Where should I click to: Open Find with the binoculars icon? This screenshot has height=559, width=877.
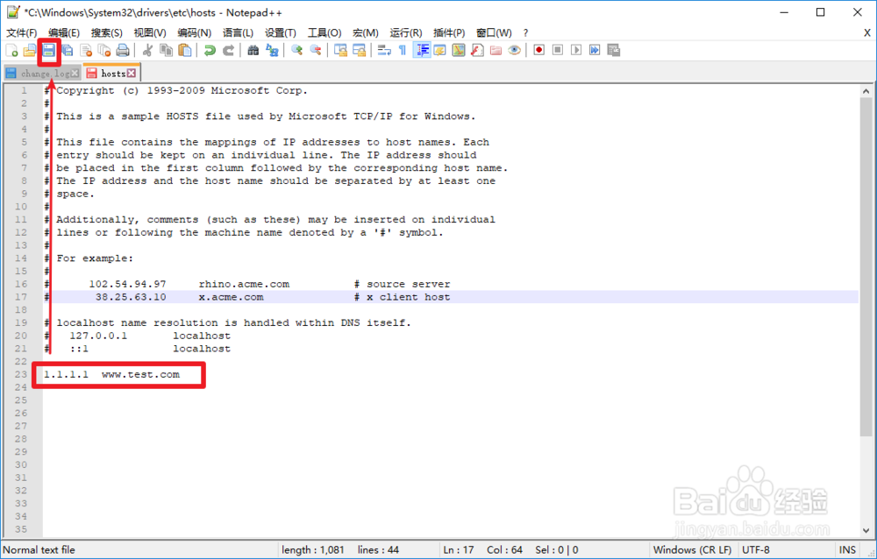[x=253, y=50]
